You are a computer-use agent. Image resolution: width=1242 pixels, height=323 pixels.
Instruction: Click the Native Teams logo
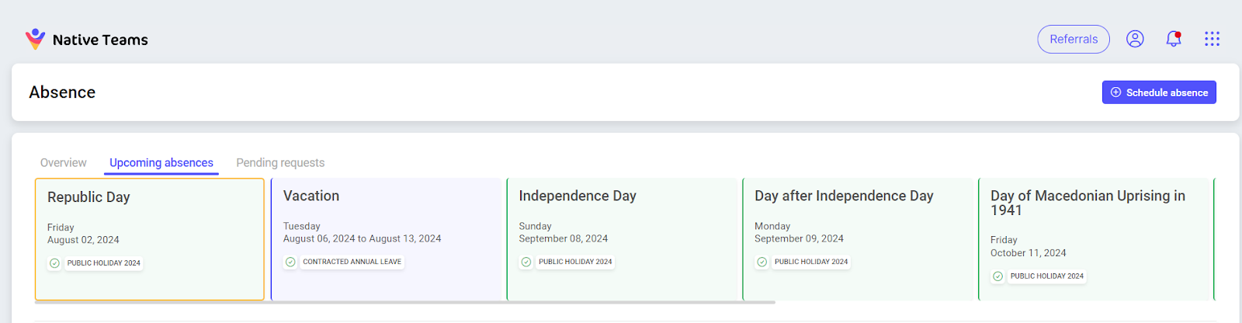(86, 39)
